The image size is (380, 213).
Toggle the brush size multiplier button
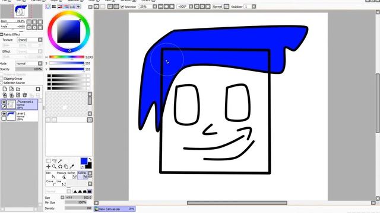point(62,198)
